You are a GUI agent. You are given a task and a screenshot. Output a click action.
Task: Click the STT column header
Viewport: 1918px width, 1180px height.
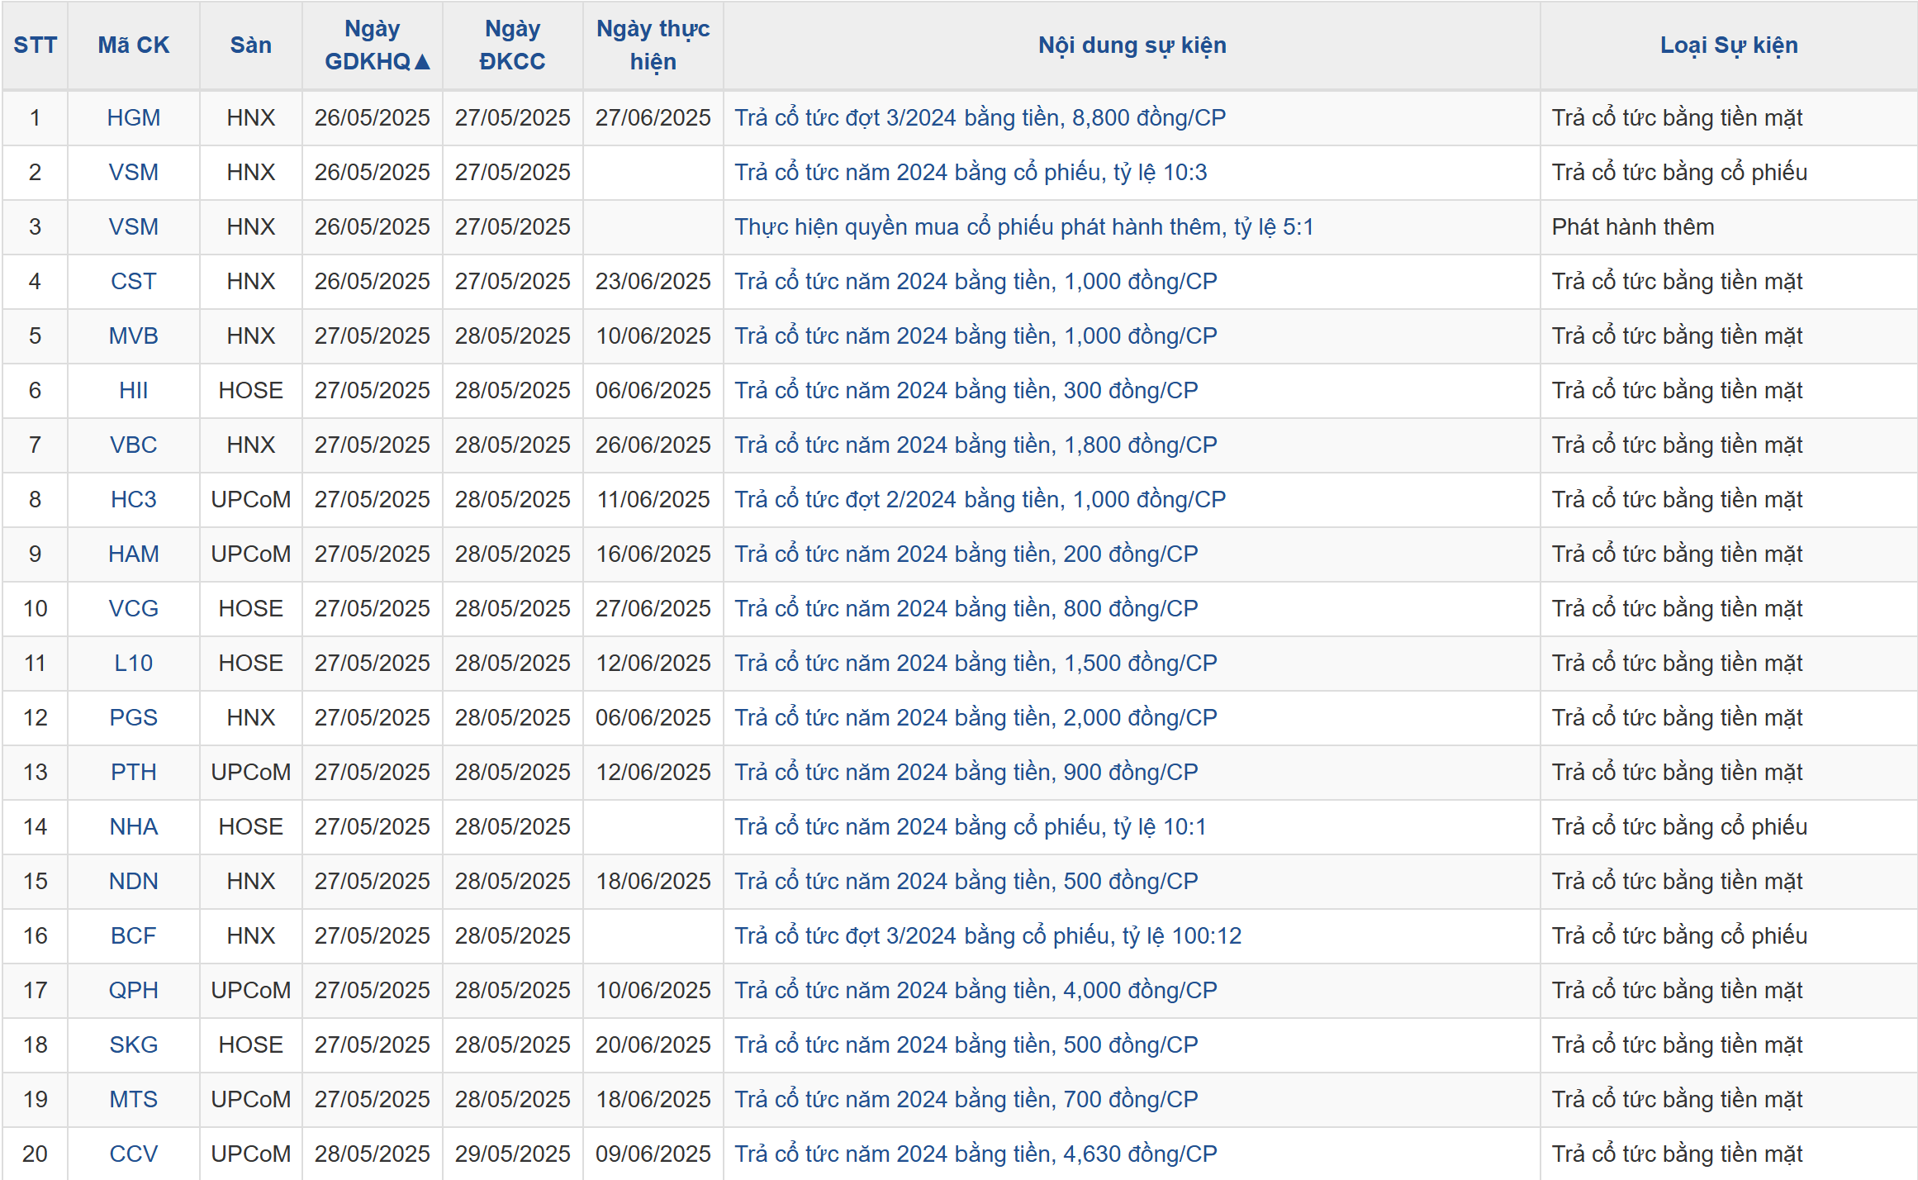(35, 45)
